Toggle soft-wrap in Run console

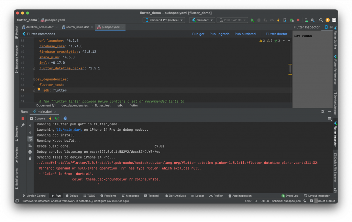coord(30,139)
